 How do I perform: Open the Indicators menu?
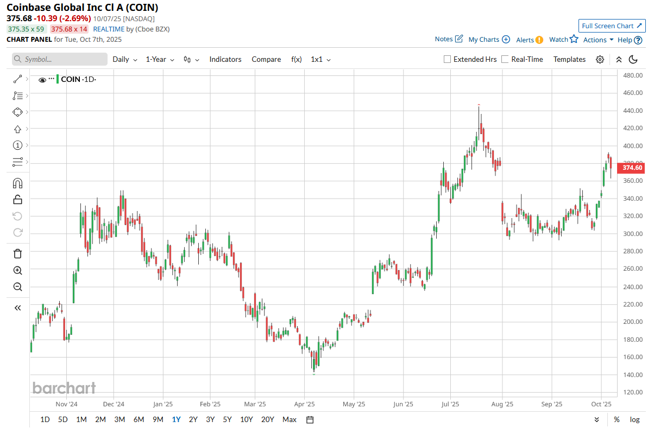pyautogui.click(x=225, y=60)
